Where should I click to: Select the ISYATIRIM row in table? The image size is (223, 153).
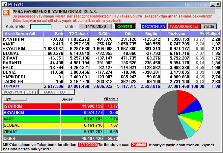tap(111, 39)
